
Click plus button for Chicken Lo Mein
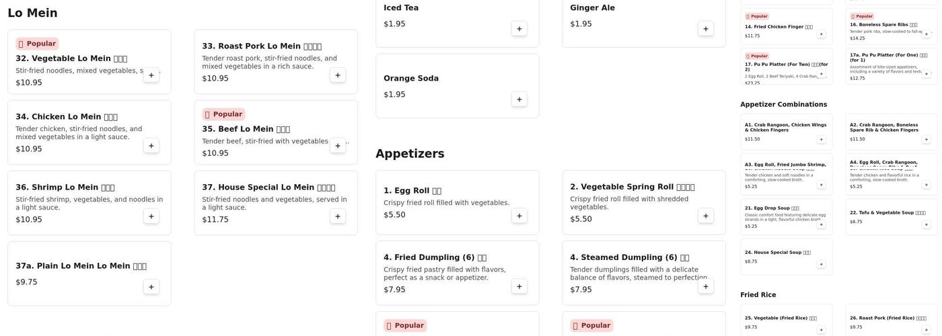[x=151, y=146]
